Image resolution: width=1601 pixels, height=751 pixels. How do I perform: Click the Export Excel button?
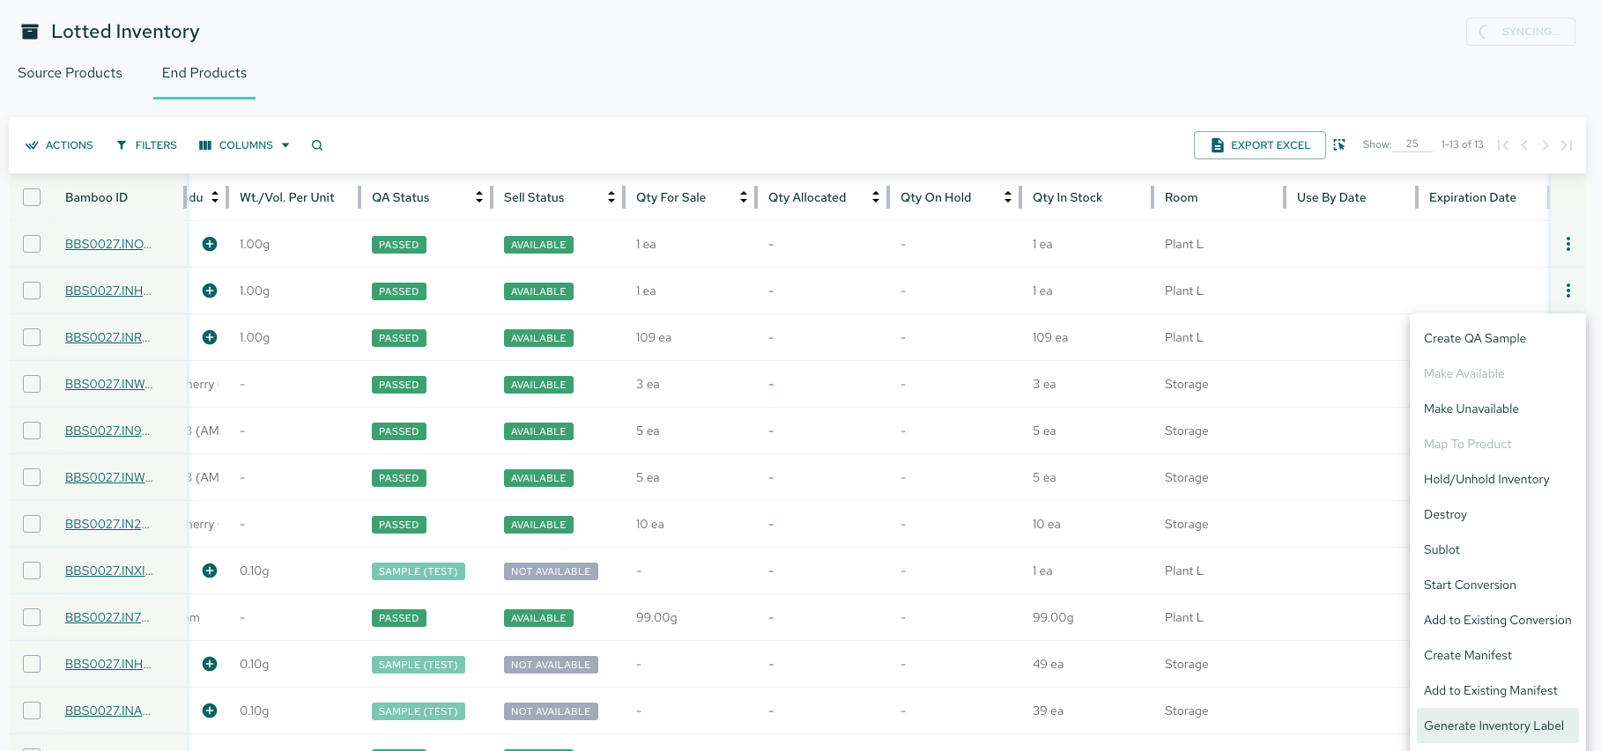tap(1260, 145)
